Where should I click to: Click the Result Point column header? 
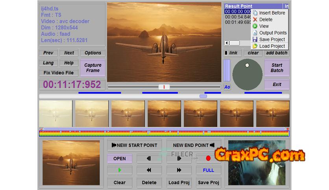click(253, 6)
